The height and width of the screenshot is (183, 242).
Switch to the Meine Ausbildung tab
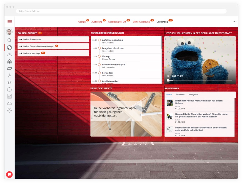coord(141,22)
